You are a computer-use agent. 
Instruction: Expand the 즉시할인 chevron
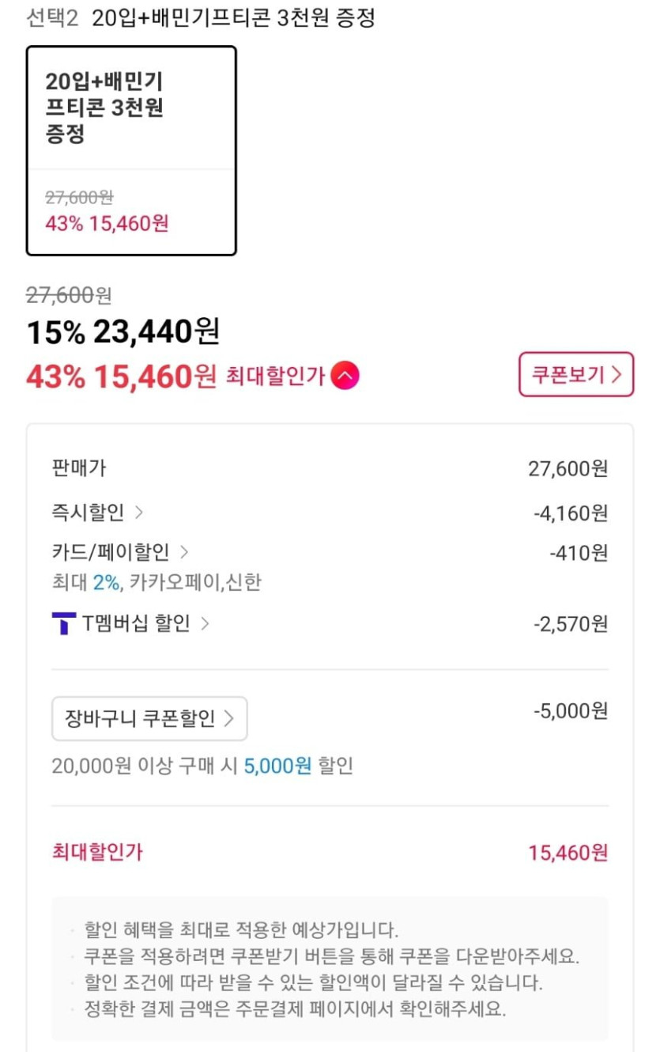(x=139, y=513)
